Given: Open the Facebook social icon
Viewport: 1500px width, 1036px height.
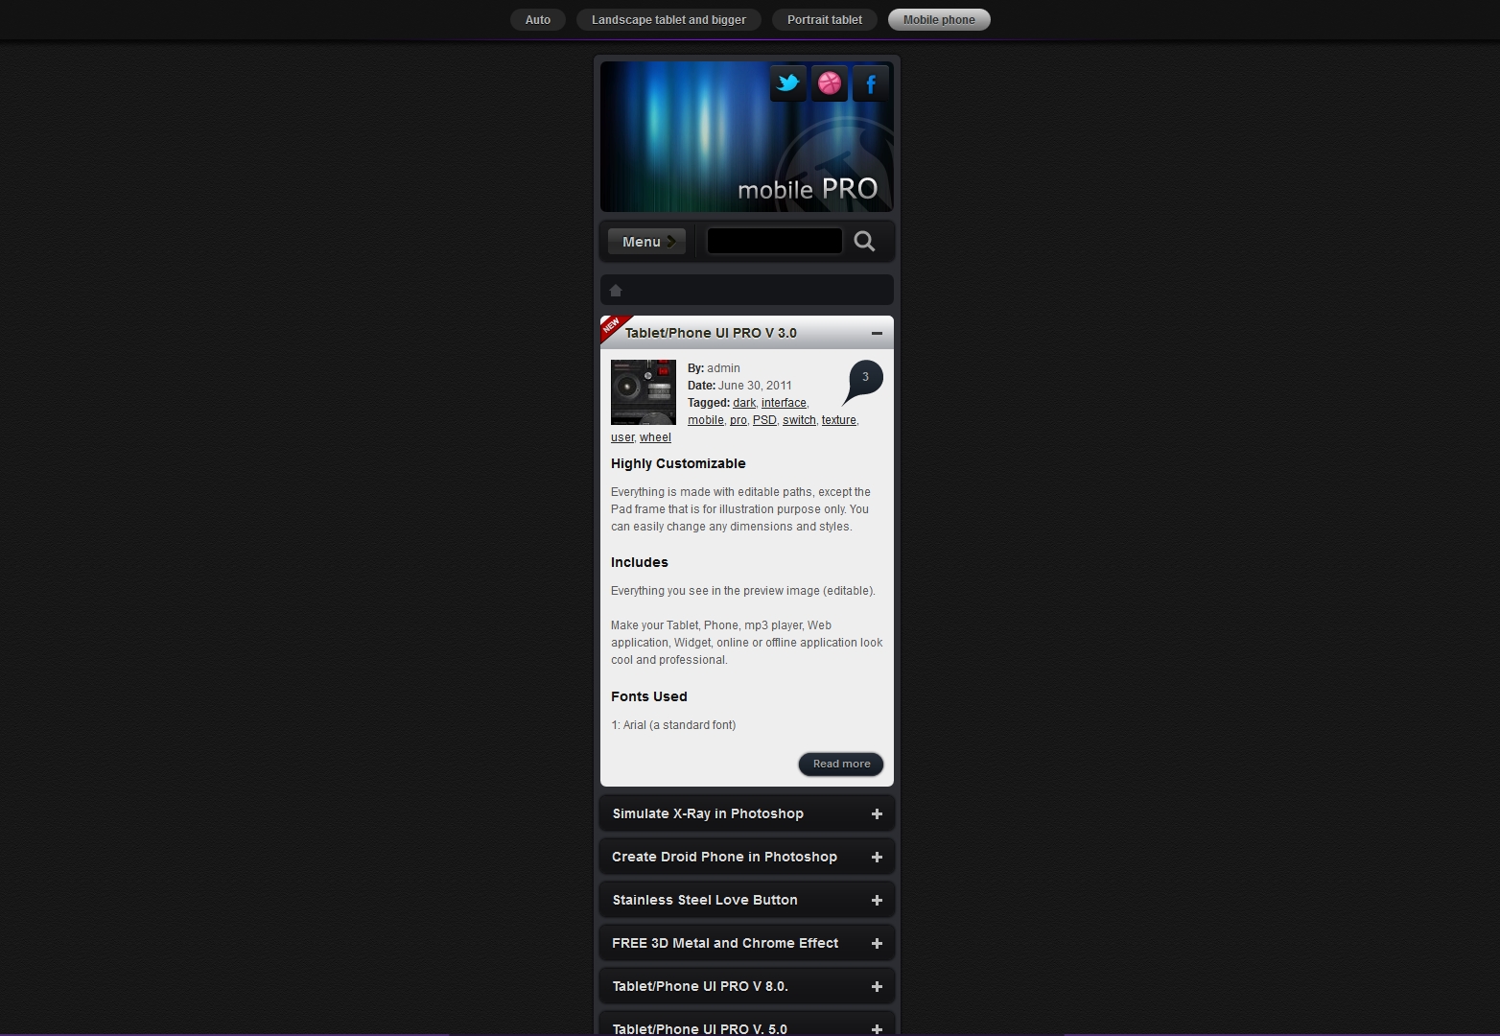Looking at the screenshot, I should [x=871, y=83].
